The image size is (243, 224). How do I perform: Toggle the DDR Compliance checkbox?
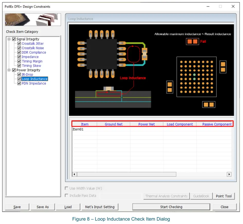(x=19, y=53)
